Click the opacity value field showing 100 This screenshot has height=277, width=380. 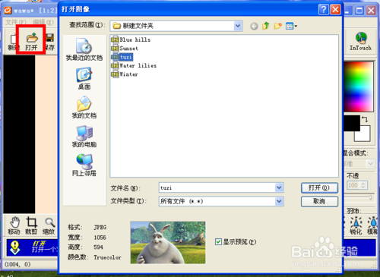point(353,185)
